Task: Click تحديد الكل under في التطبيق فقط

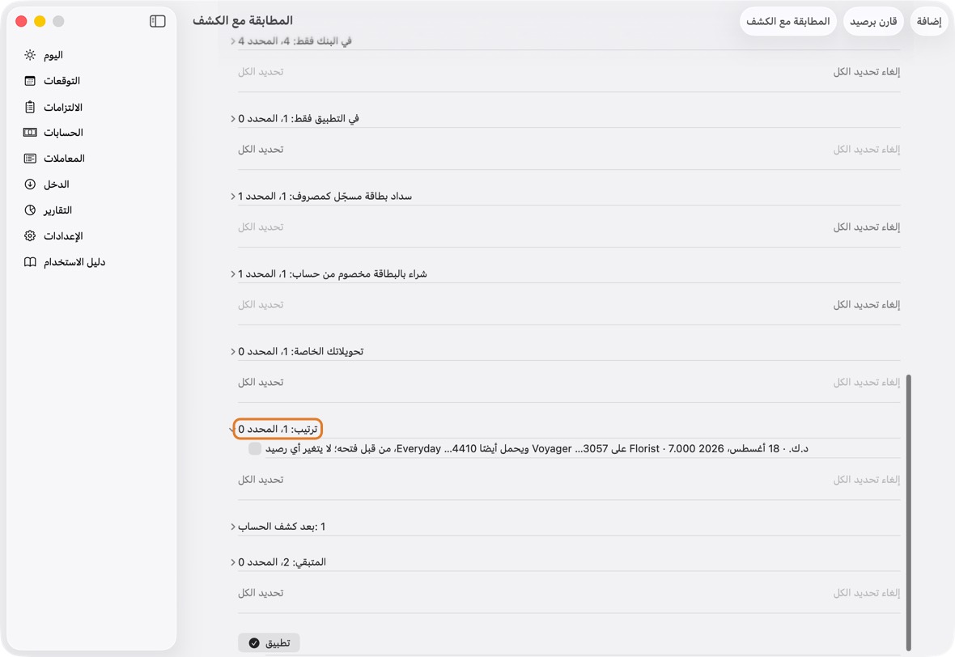Action: 261,149
